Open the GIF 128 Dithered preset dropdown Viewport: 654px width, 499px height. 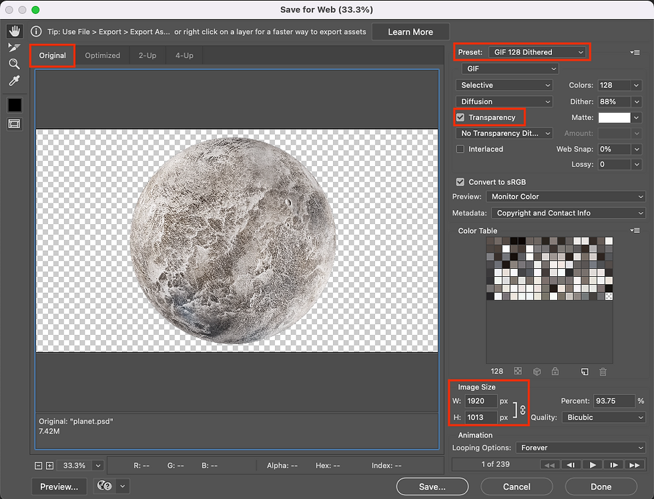click(538, 51)
